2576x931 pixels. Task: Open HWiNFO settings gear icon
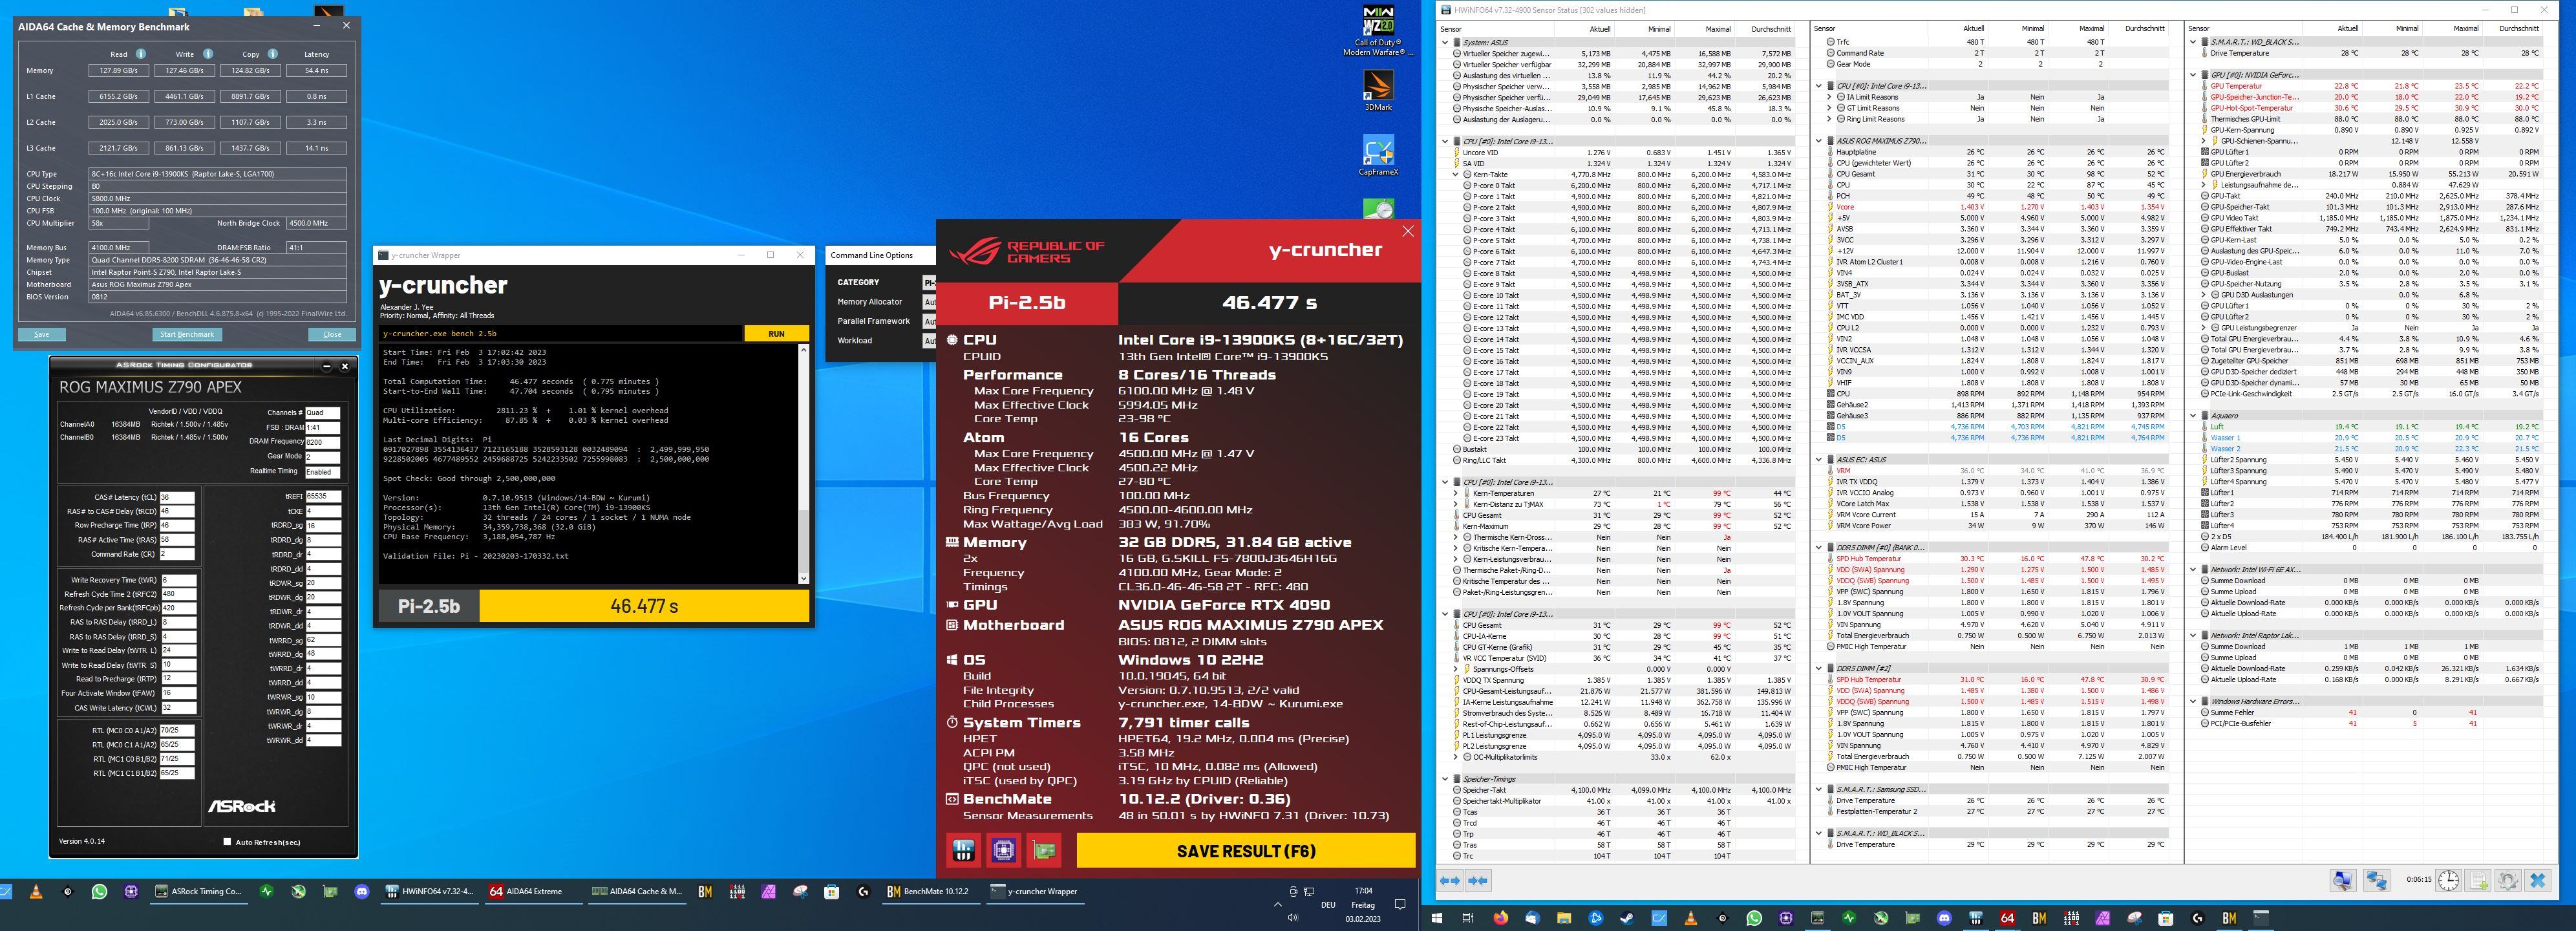pos(2508,880)
